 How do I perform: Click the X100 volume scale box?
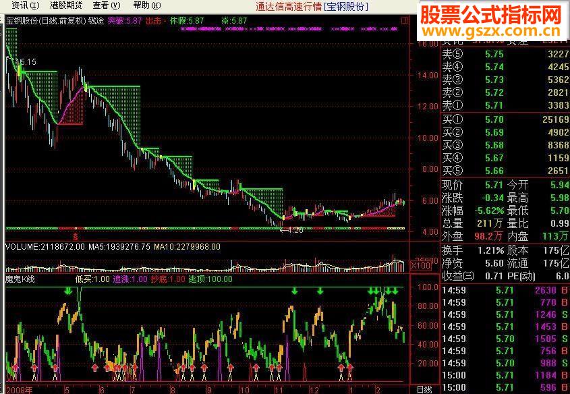(421, 266)
